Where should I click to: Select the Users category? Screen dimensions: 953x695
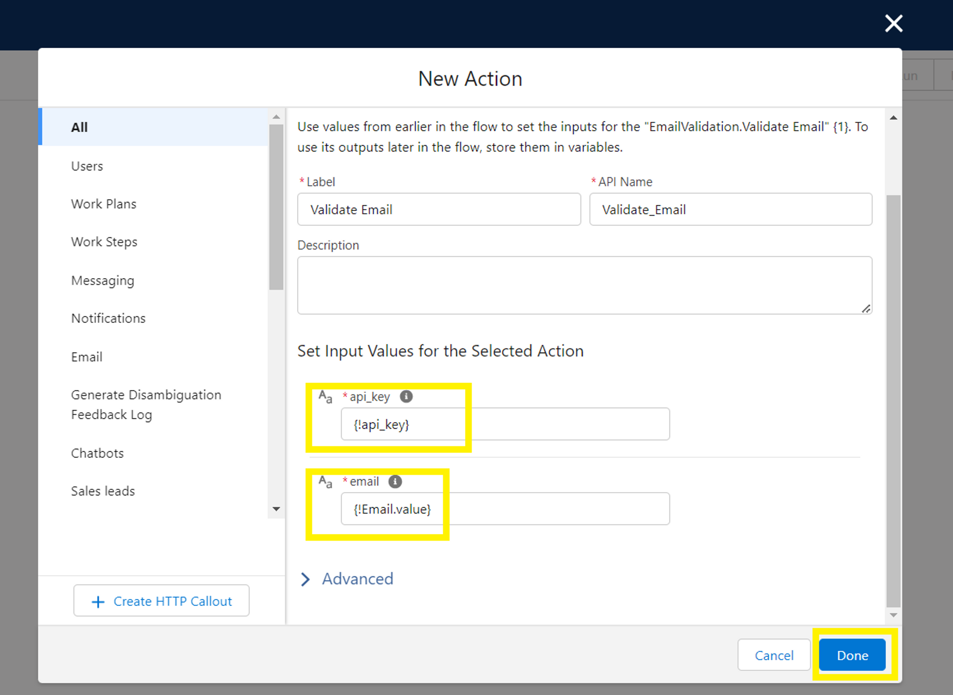point(87,166)
